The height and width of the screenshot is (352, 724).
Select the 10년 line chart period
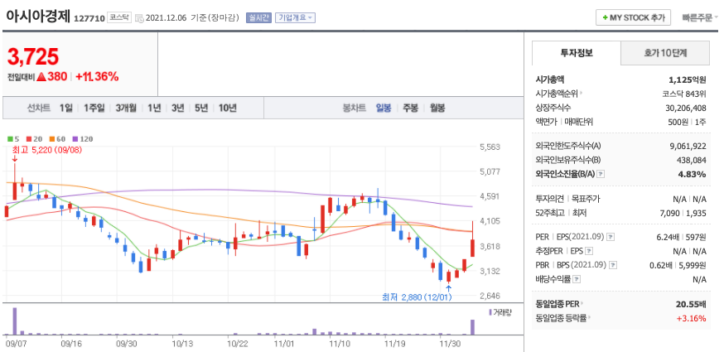click(x=228, y=108)
